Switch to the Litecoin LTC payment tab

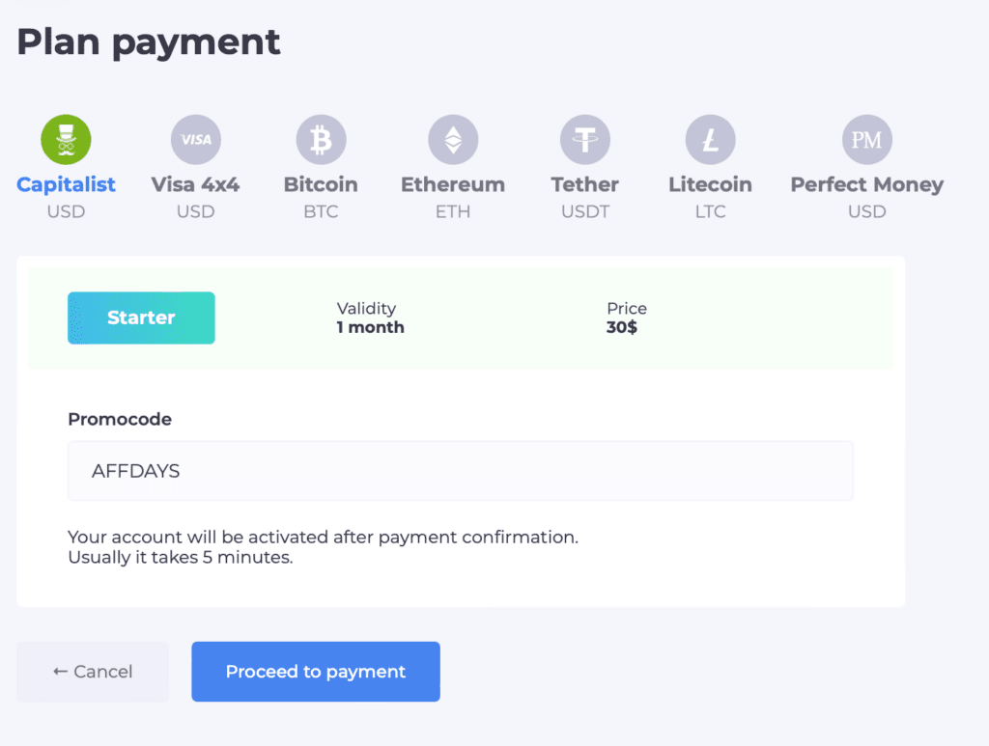(711, 184)
